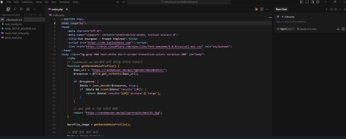Open editor More Actions ellipsis

[x=267, y=9]
